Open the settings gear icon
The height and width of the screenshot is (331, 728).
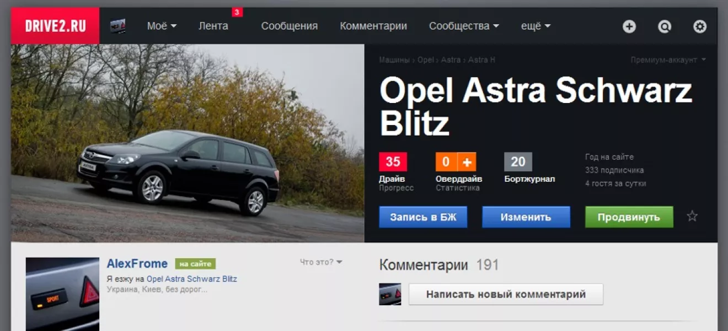pos(700,26)
